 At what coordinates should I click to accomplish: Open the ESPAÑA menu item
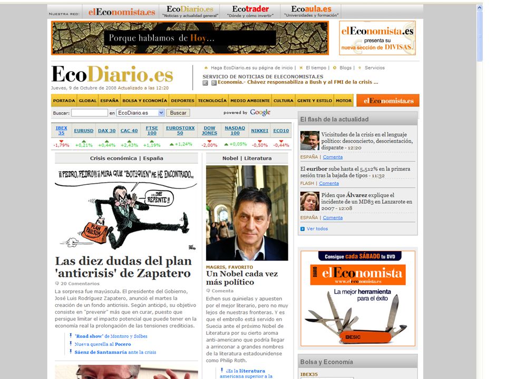pos(110,101)
